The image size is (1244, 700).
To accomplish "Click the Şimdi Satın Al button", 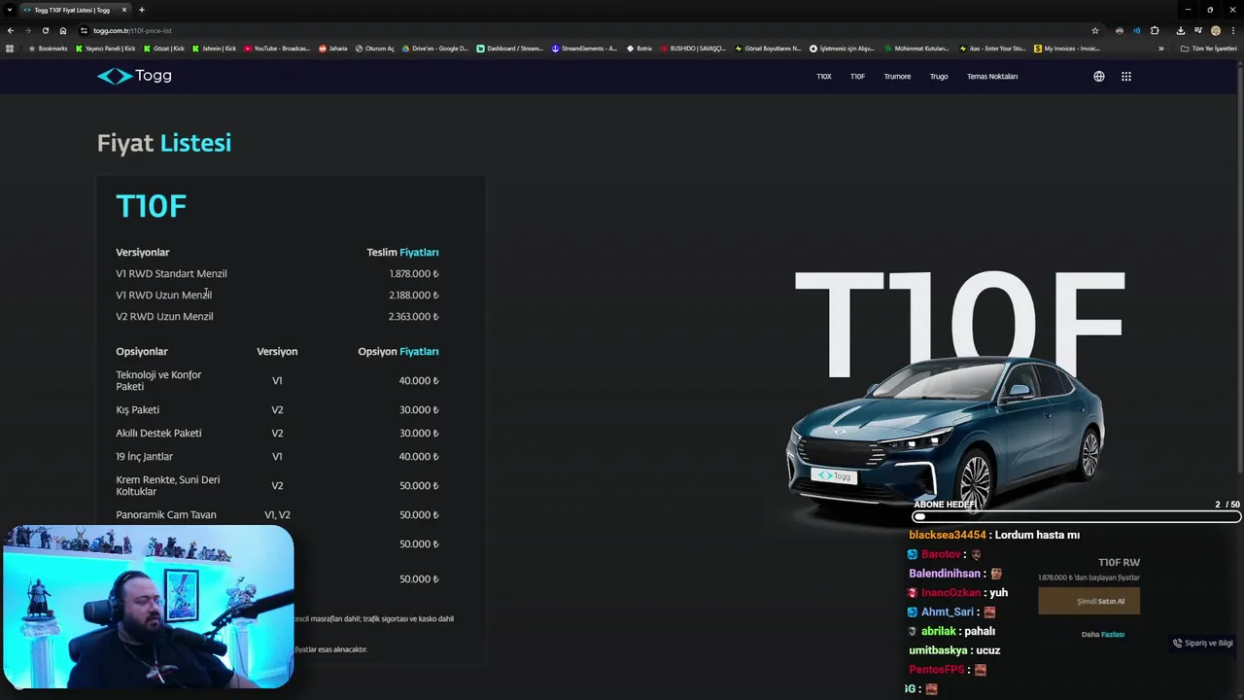I will (x=1088, y=601).
